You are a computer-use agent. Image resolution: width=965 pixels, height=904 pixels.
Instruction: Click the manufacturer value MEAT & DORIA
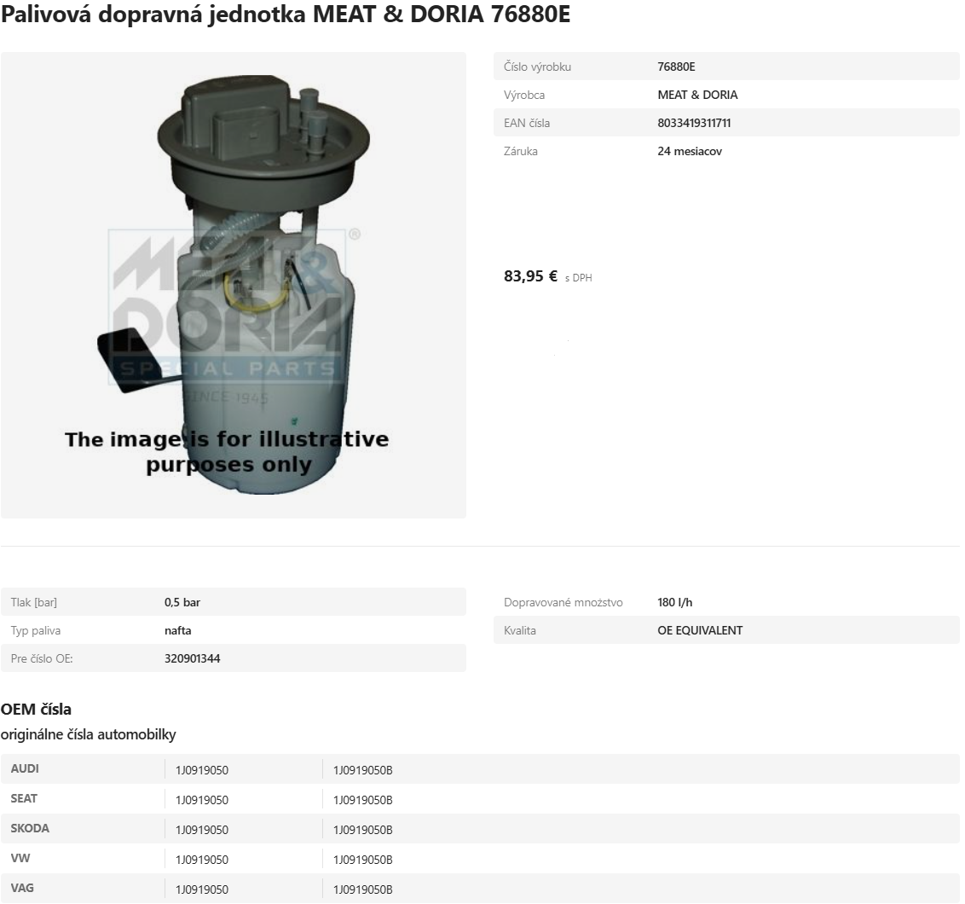tap(697, 95)
